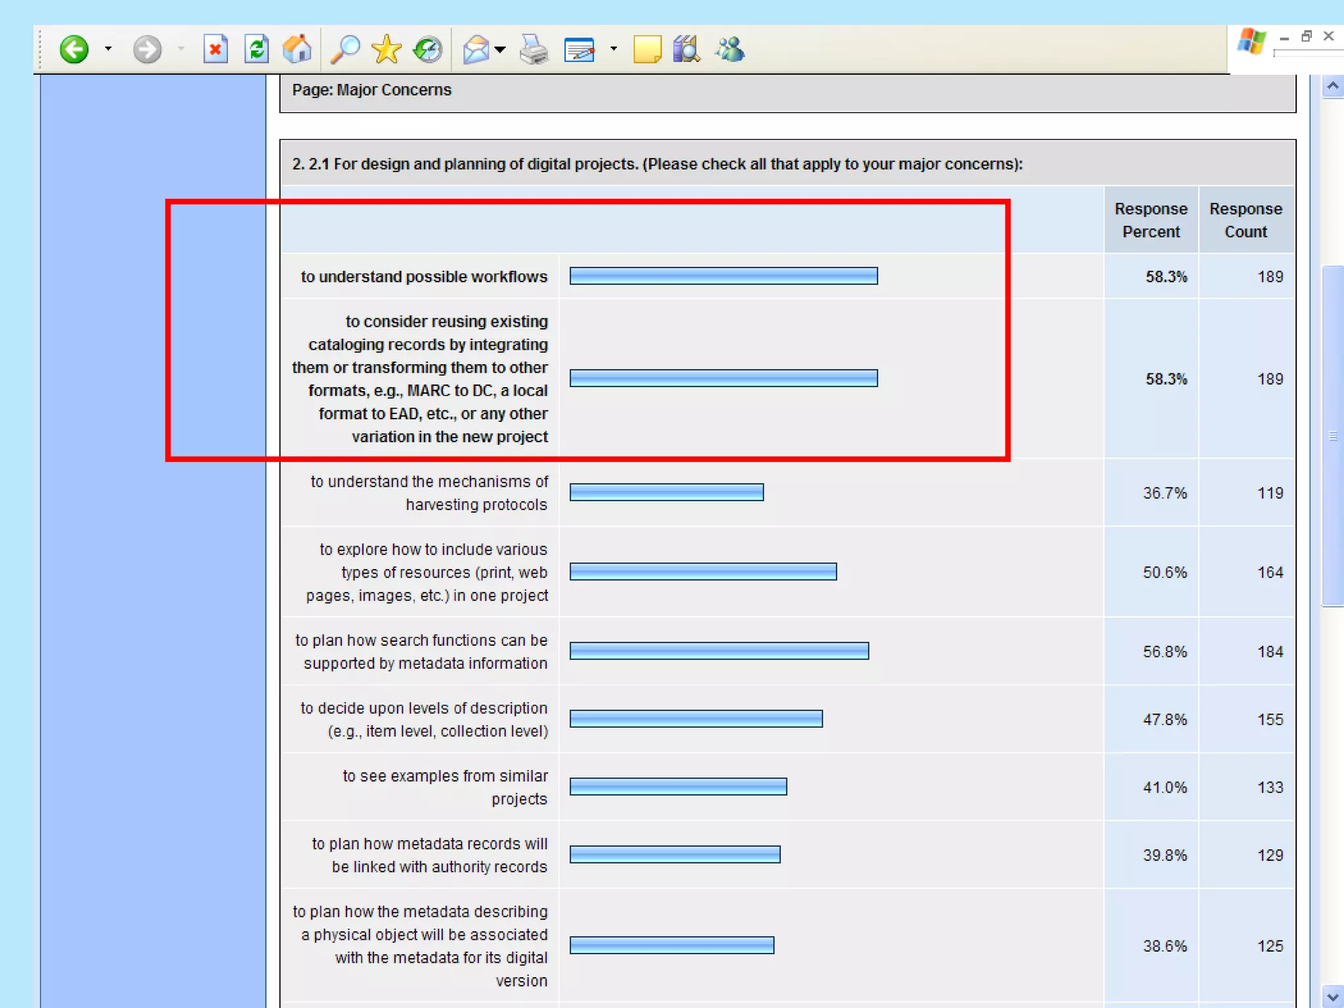Click the Edit page toolbar icon
1344x1008 pixels.
click(579, 49)
